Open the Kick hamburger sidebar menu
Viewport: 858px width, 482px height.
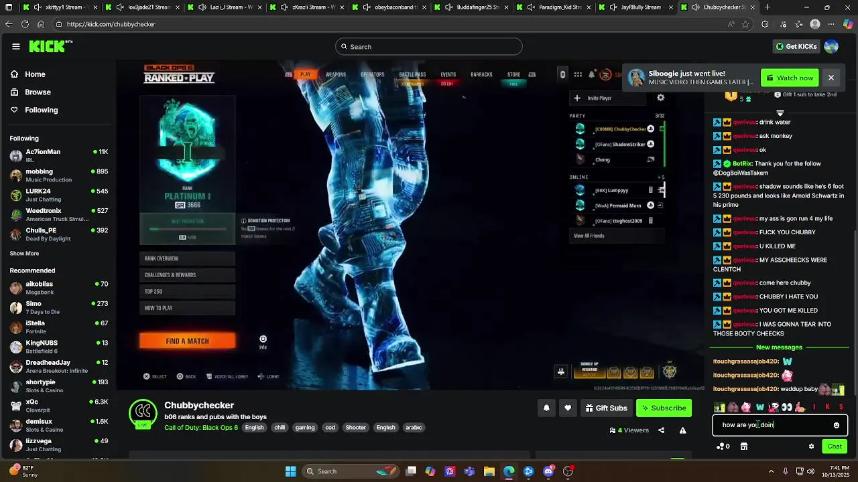click(x=15, y=46)
